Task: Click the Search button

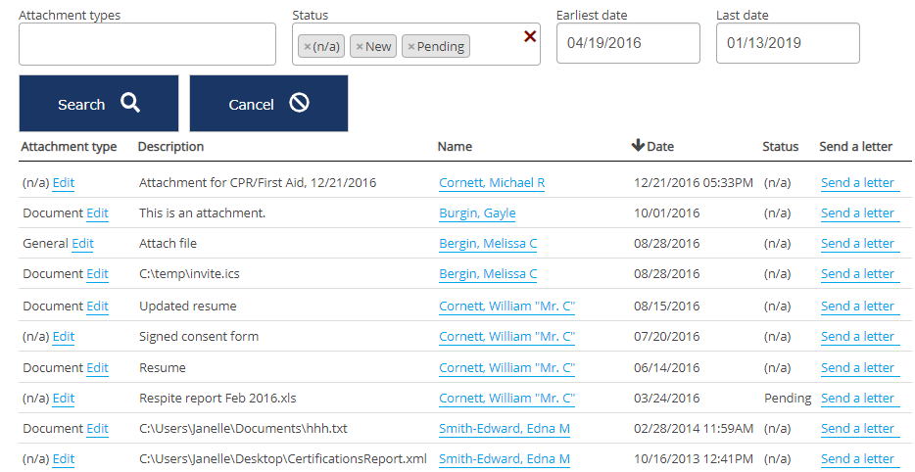Action: (98, 104)
